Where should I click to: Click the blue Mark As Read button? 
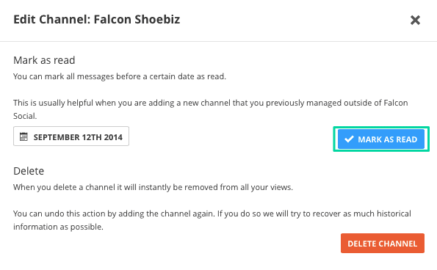381,139
